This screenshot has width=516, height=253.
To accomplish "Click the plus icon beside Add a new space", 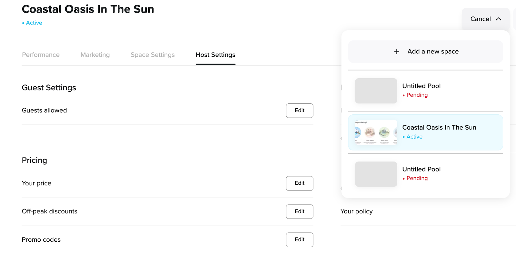I will pos(397,52).
